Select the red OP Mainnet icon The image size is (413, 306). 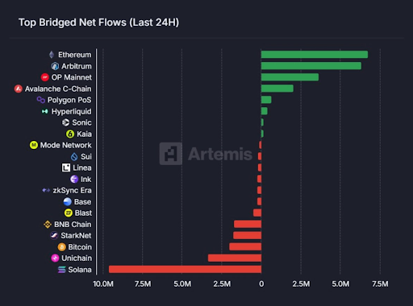(x=45, y=77)
